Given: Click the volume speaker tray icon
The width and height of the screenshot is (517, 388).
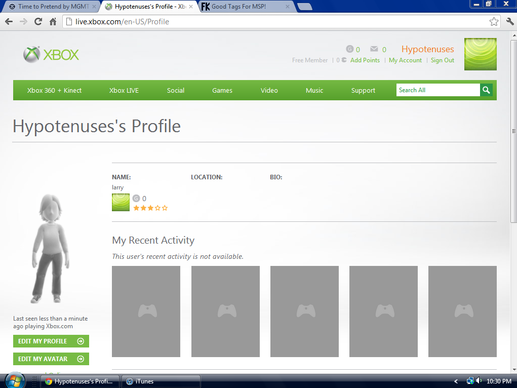Looking at the screenshot, I should coord(479,381).
